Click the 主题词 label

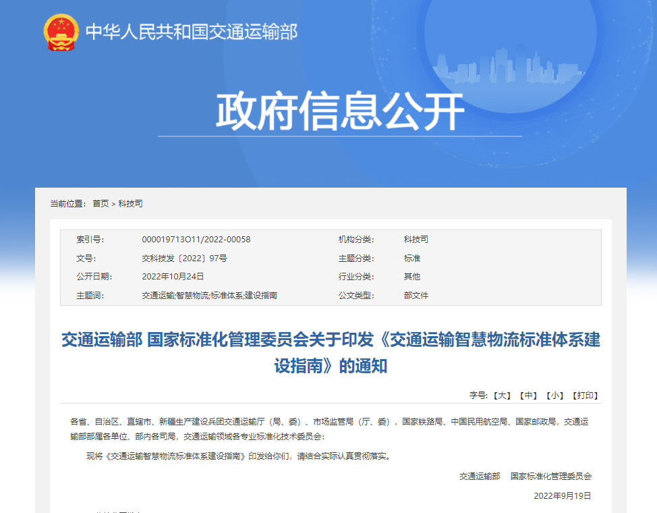click(90, 295)
